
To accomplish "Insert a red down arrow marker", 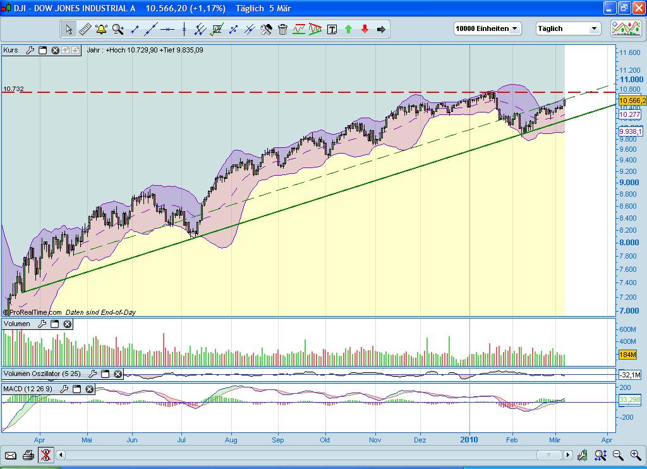I will point(365,29).
